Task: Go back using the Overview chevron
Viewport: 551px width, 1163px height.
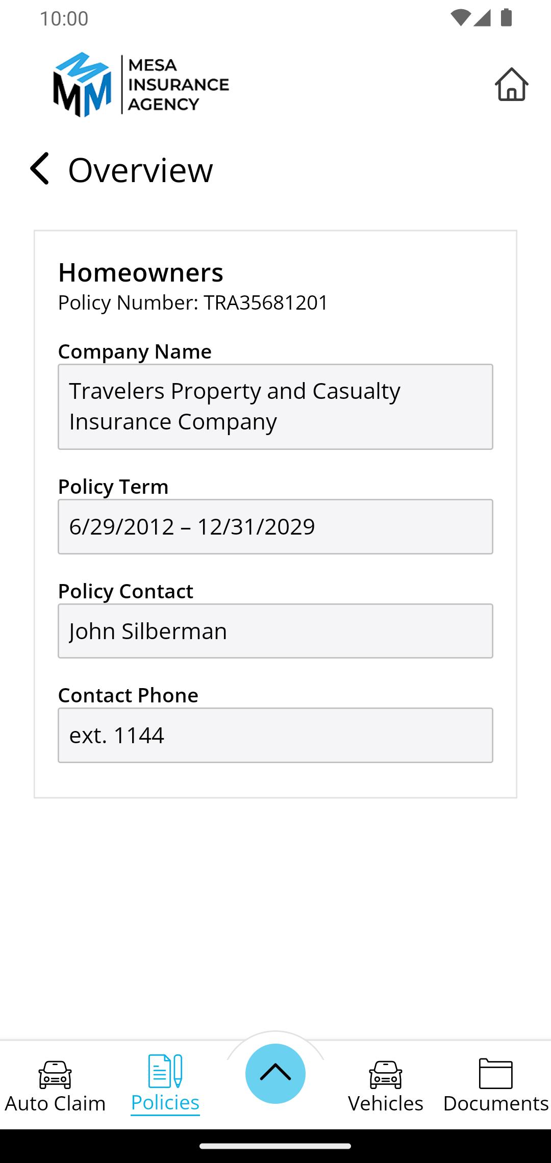Action: coord(40,168)
